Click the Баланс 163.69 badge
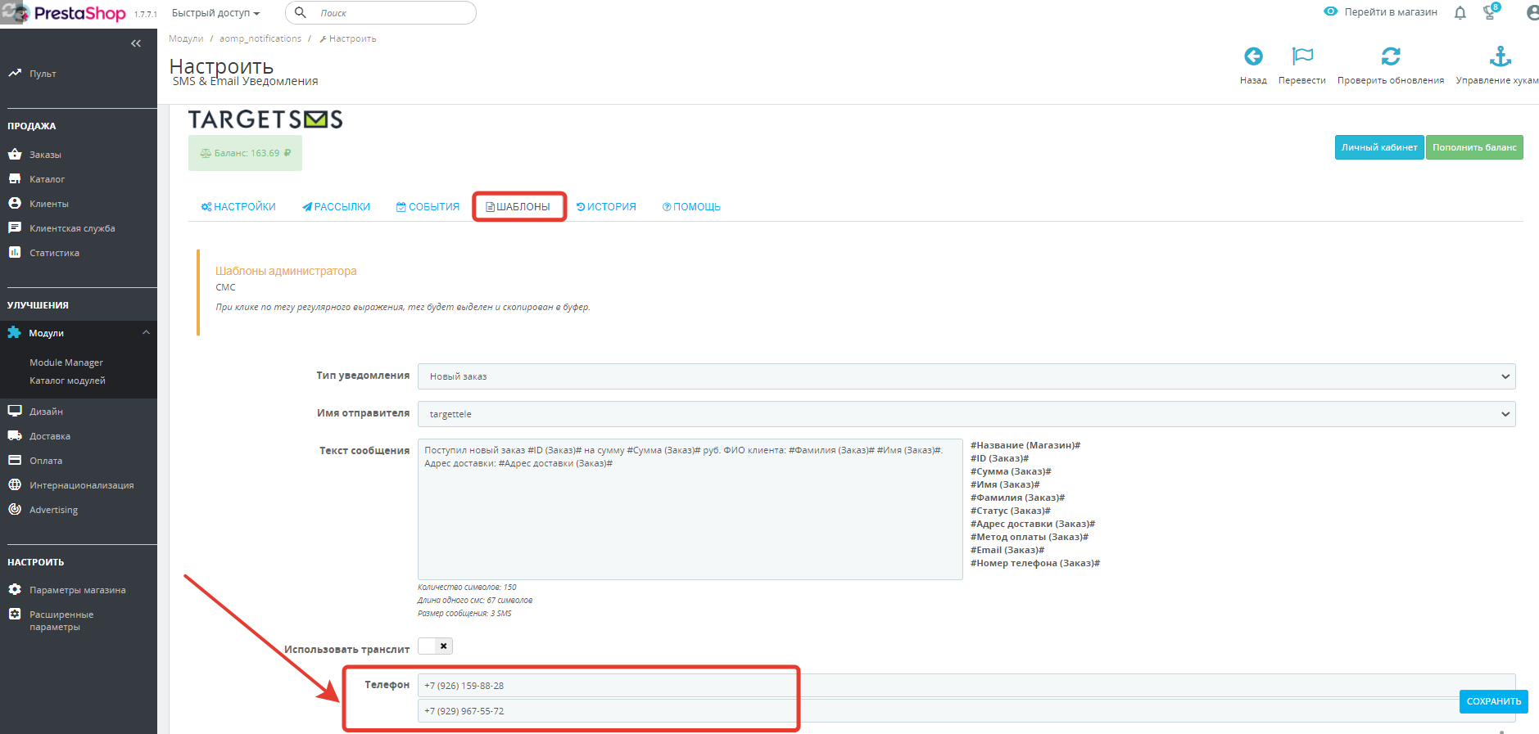The height and width of the screenshot is (734, 1539). tap(245, 153)
